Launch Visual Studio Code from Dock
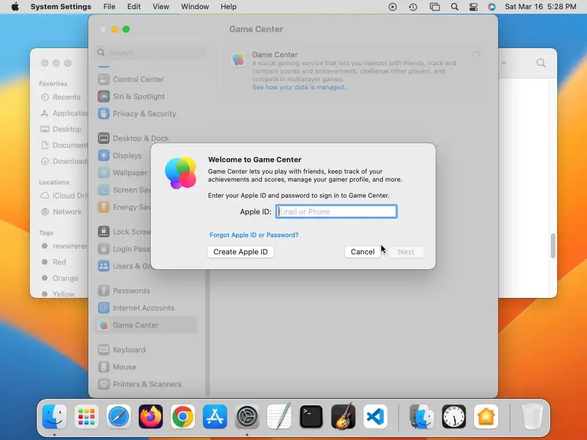The image size is (587, 440). pos(375,417)
